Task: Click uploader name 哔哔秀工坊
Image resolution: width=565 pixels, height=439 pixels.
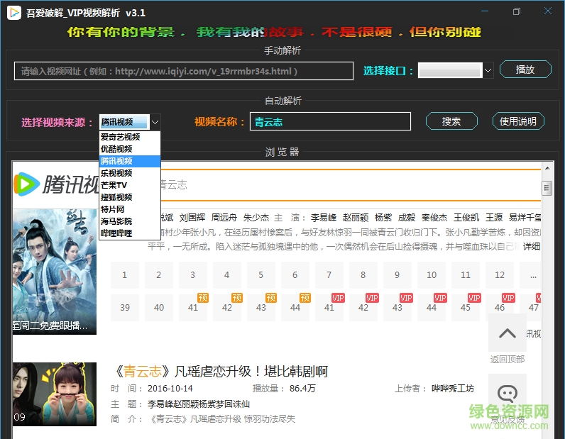Action: pos(453,388)
